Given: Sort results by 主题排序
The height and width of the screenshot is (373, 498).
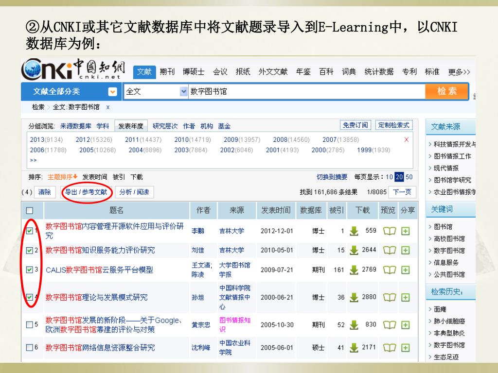Looking at the screenshot, I should [x=63, y=177].
